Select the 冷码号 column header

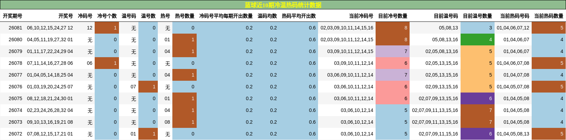tap(85, 16)
